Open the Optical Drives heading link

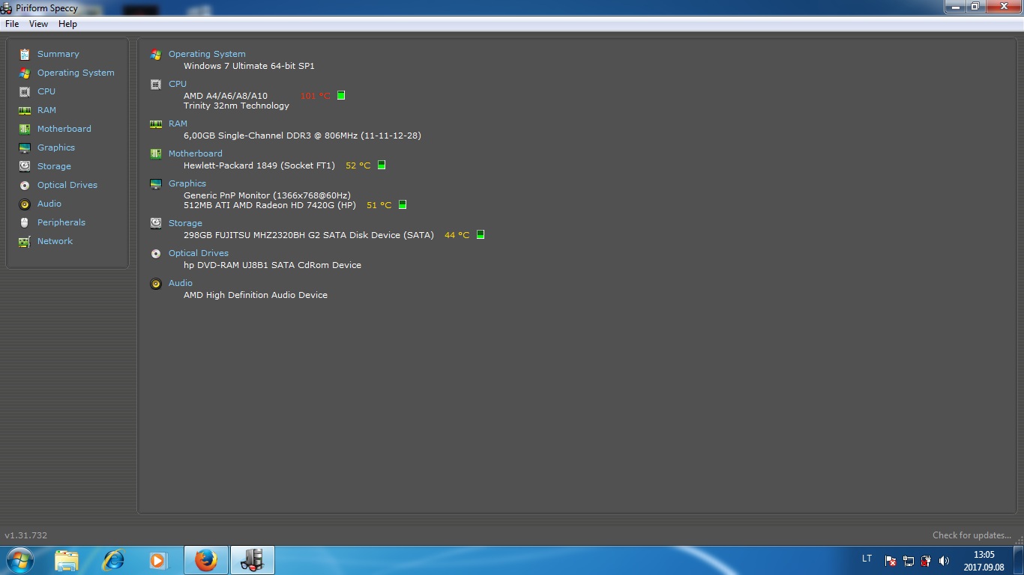[x=199, y=253]
